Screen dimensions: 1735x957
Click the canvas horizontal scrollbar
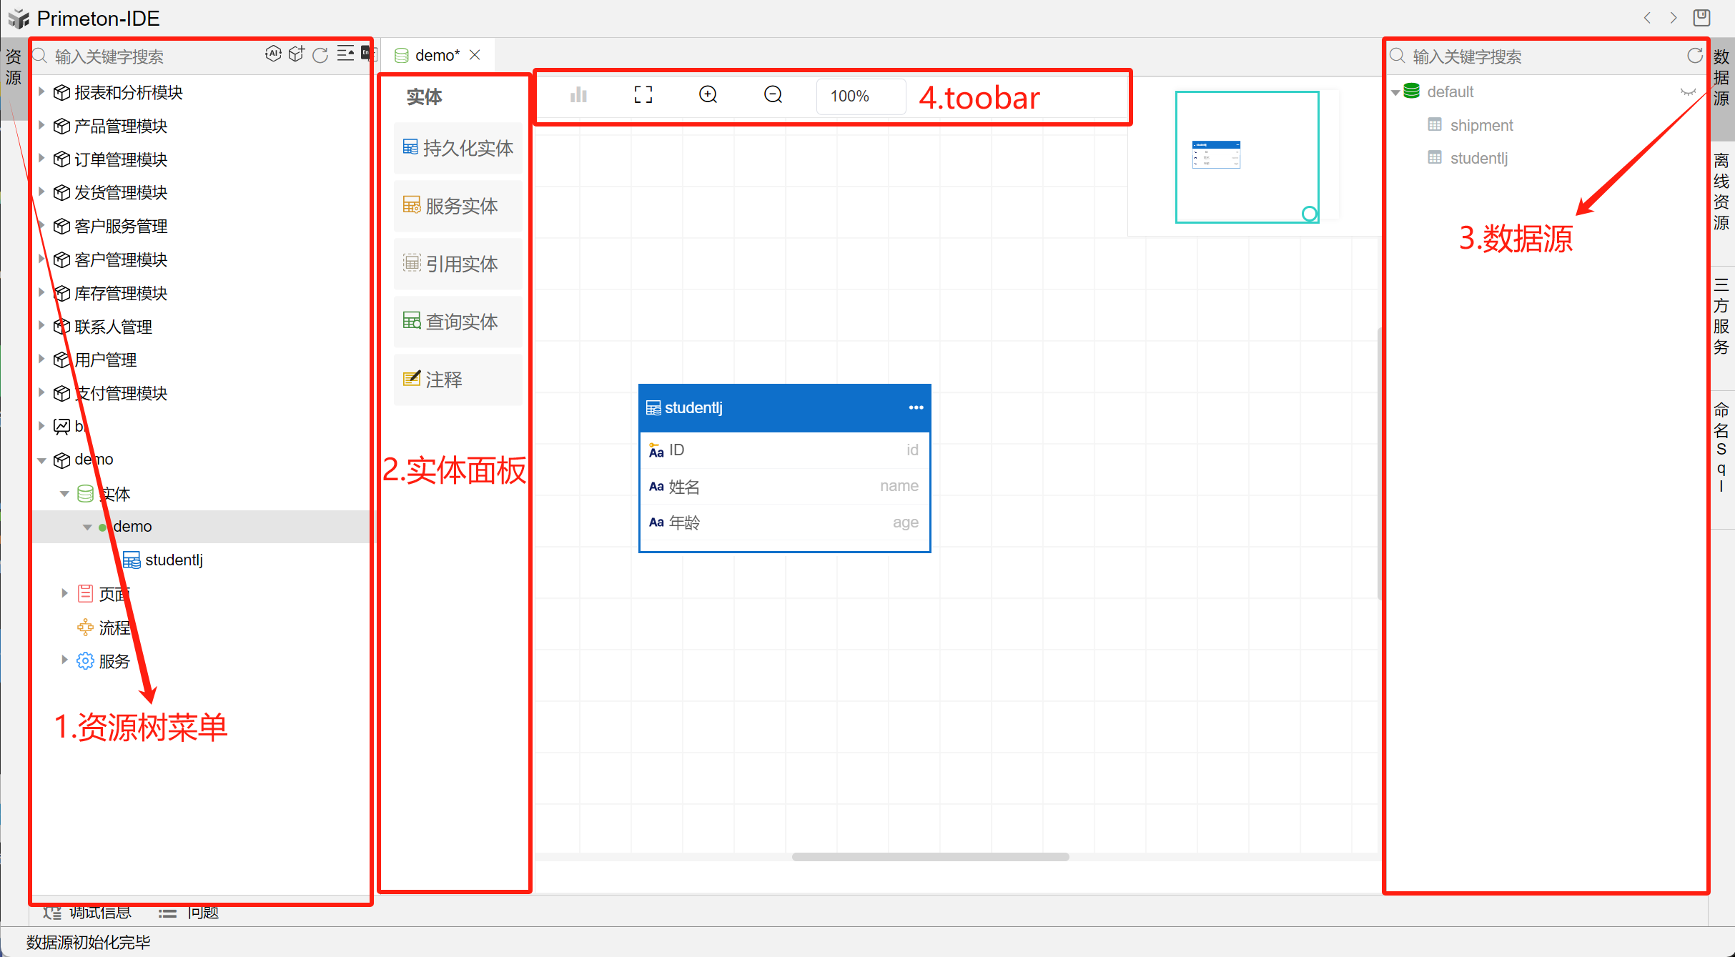coord(930,856)
